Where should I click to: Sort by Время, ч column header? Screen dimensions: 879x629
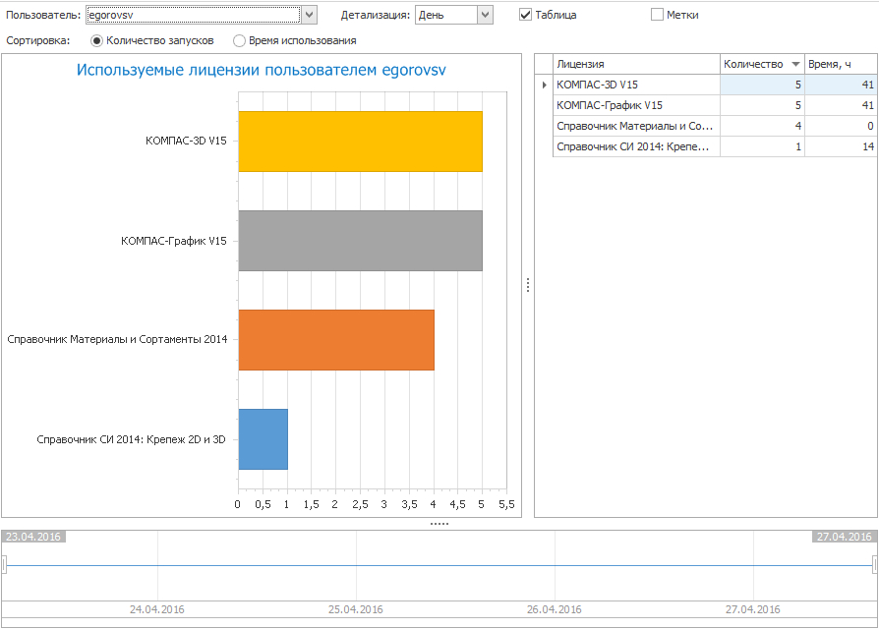(840, 64)
